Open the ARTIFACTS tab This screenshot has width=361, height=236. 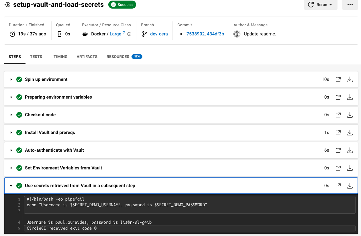pos(87,57)
